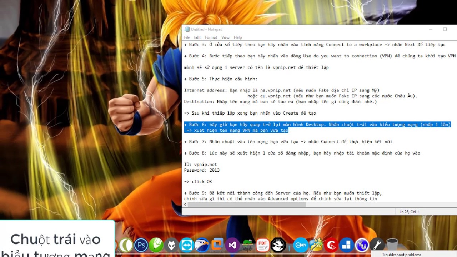Open the purple Yu dock icon

tap(362, 245)
